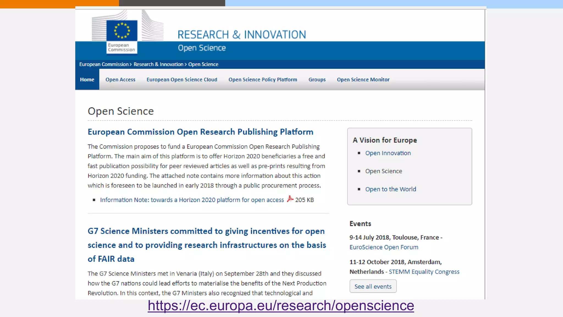This screenshot has height=317, width=563.
Task: Go to Open Science Policy Platform tab
Action: (263, 80)
